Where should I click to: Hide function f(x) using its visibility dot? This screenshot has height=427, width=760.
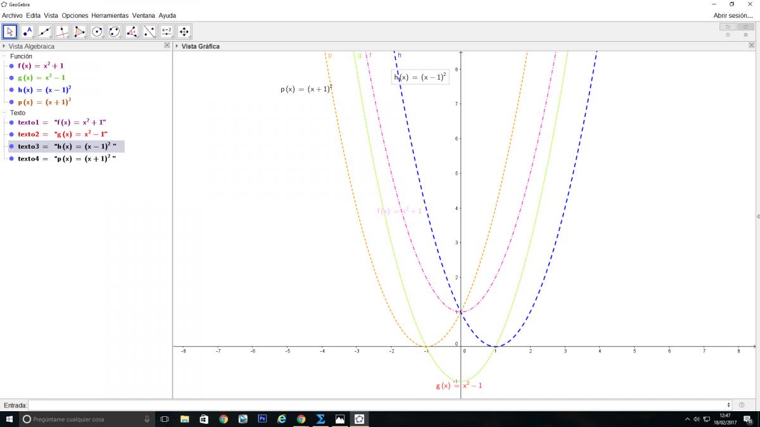click(x=11, y=66)
